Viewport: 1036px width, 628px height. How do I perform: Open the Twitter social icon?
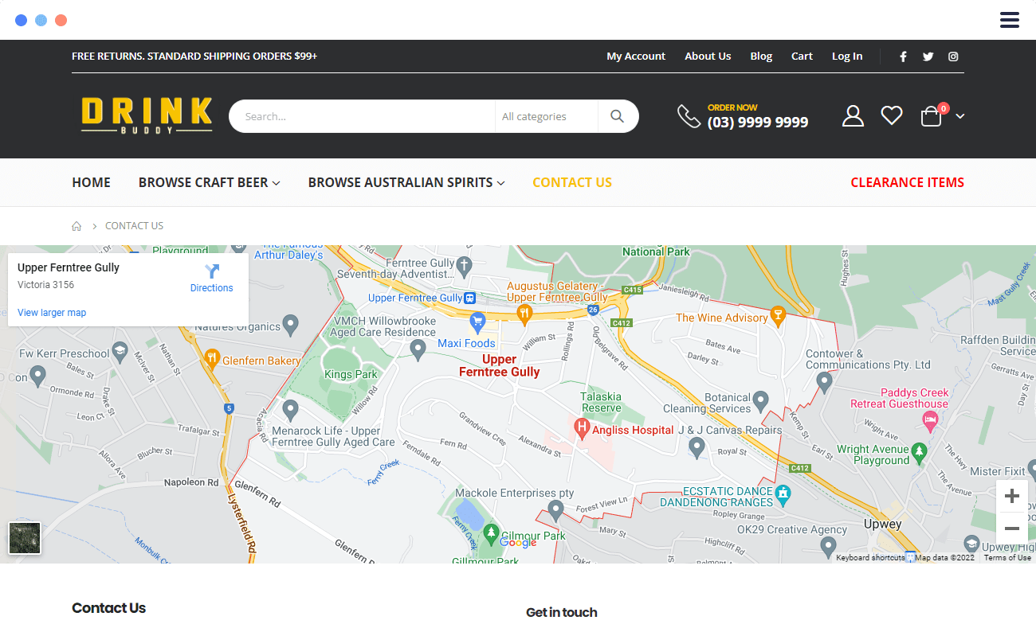(x=928, y=57)
